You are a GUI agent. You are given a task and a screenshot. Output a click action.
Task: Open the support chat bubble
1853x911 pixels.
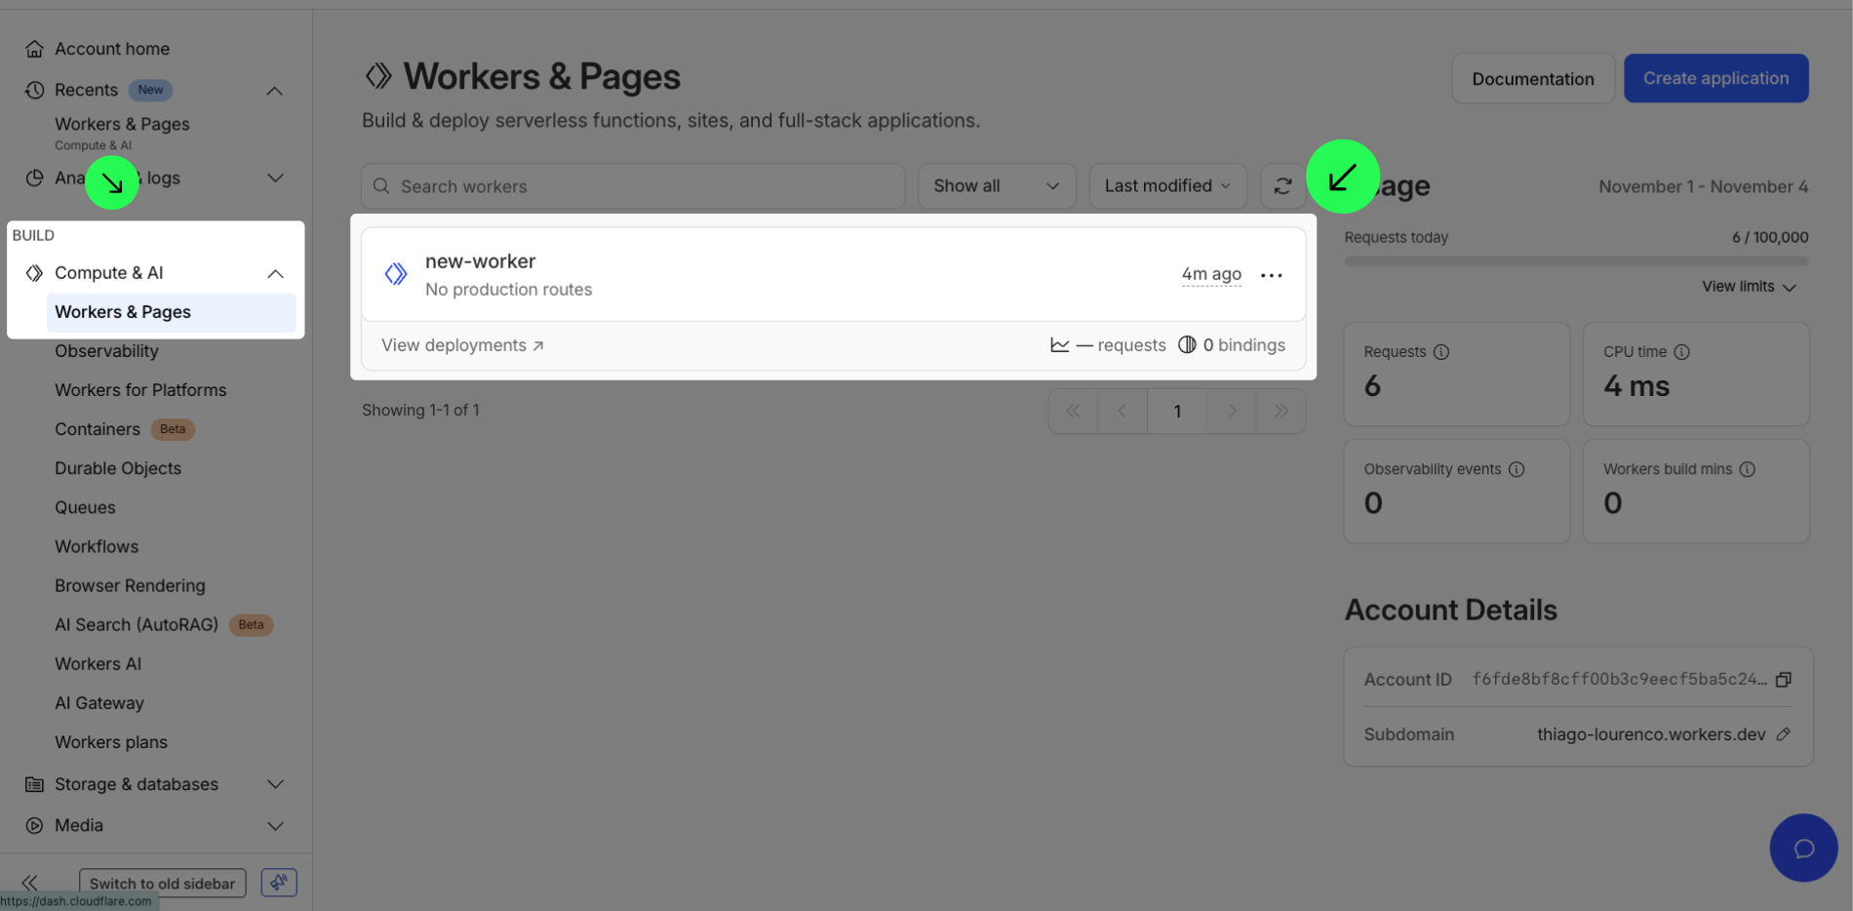click(x=1803, y=848)
